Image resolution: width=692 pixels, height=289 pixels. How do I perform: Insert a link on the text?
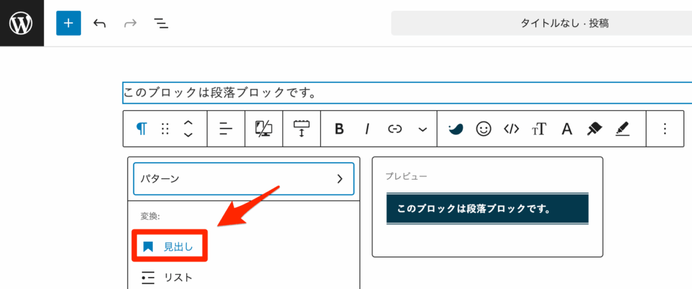coord(395,129)
